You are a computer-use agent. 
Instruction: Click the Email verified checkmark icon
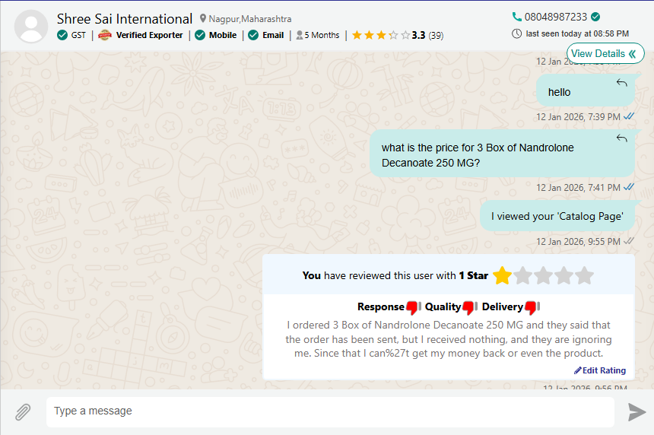pos(253,35)
